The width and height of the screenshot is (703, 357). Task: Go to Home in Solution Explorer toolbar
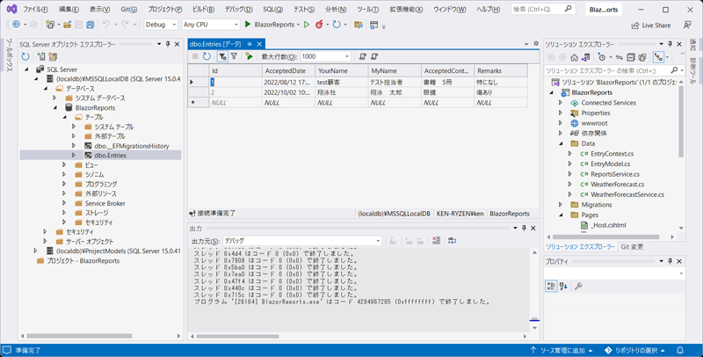[x=574, y=57]
